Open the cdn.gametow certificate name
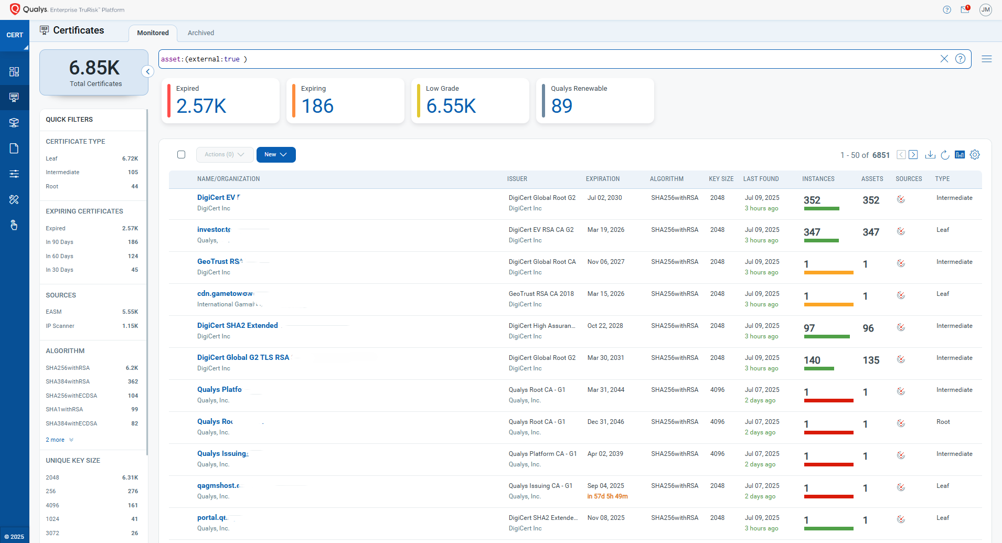Viewport: 1002px width, 543px height. [225, 293]
